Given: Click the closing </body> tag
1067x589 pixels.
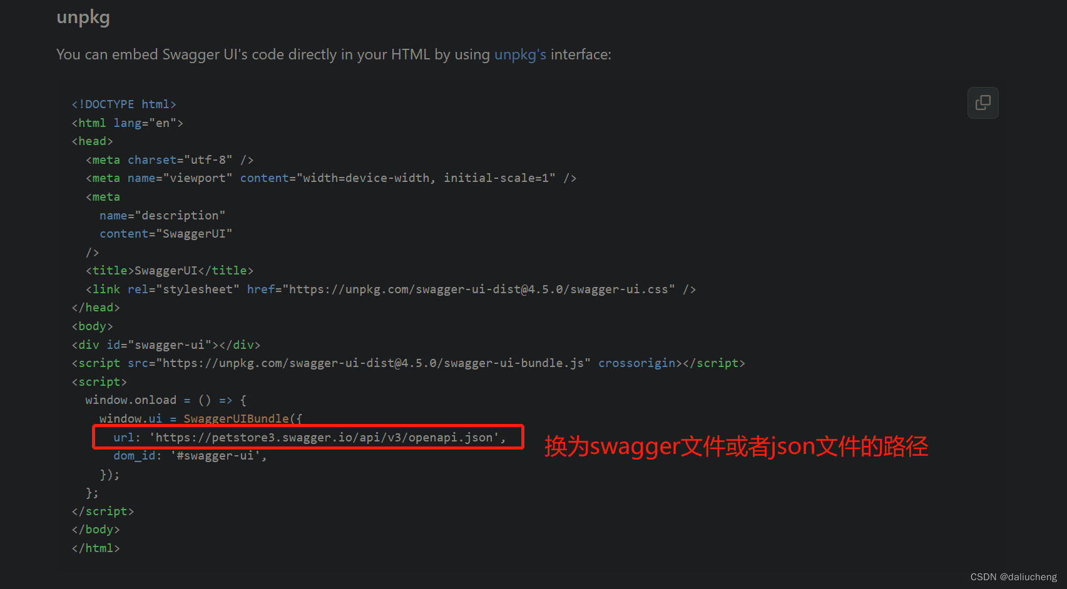Looking at the screenshot, I should tap(96, 530).
